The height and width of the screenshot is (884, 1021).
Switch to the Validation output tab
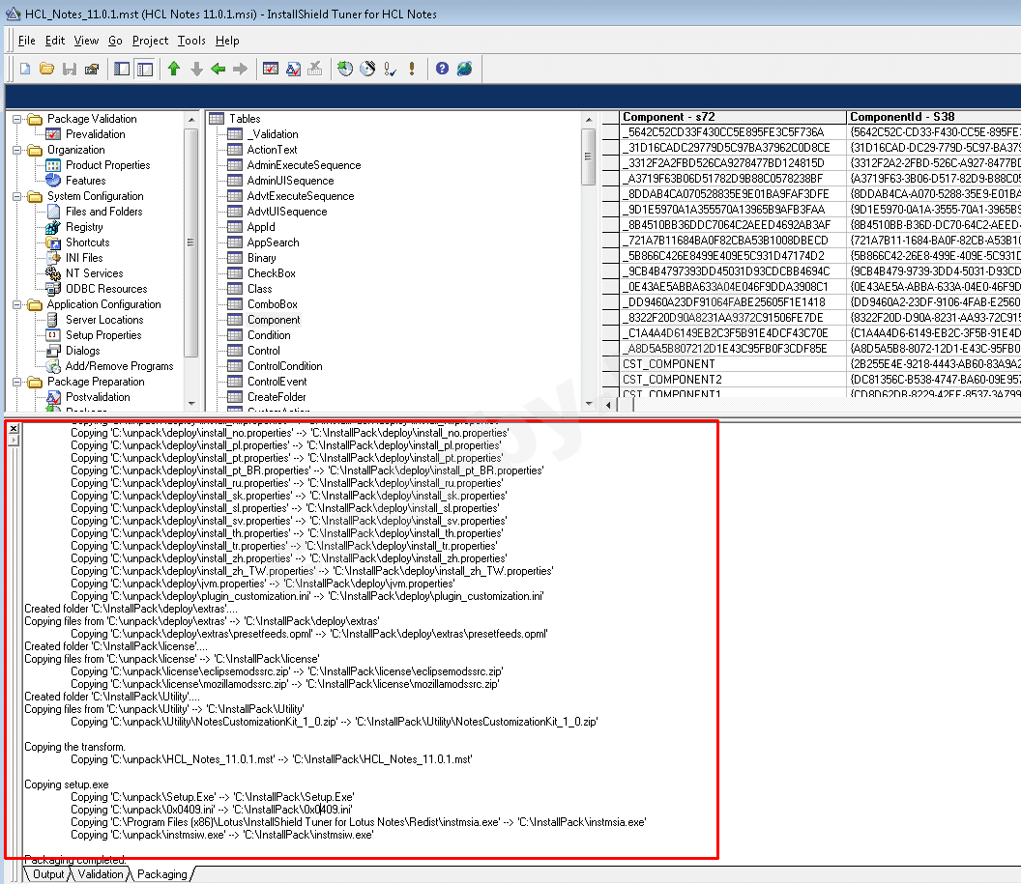pos(101,874)
